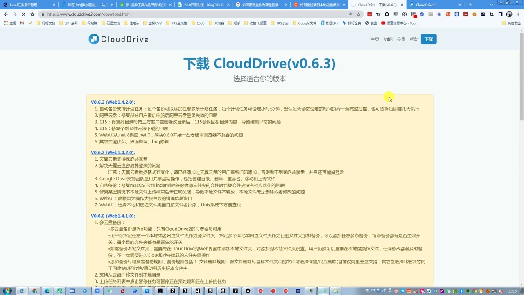
Task: Open the 会员 navigation item
Action: tap(401, 39)
